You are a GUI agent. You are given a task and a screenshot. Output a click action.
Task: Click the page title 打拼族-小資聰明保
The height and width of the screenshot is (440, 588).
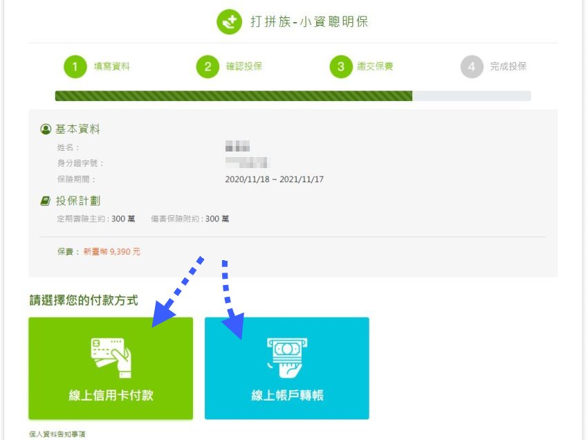click(x=309, y=21)
